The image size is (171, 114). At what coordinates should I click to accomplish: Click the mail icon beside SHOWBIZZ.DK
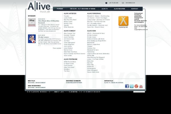click(x=123, y=3)
